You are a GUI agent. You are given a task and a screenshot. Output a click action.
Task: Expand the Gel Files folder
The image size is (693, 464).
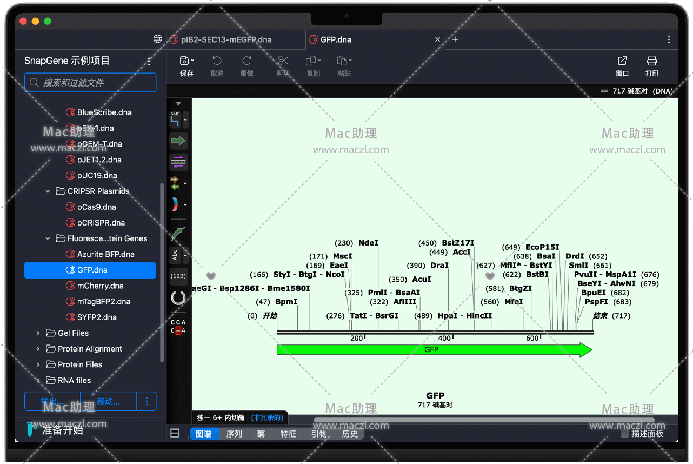pyautogui.click(x=38, y=333)
